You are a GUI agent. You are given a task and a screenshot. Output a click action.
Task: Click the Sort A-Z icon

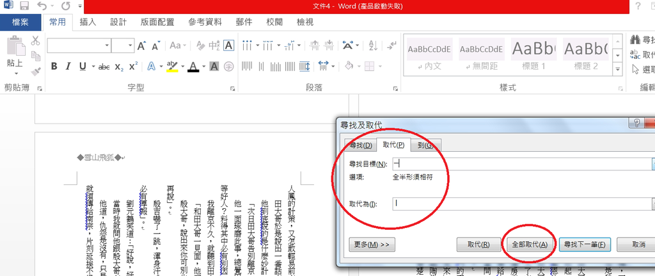tap(374, 45)
